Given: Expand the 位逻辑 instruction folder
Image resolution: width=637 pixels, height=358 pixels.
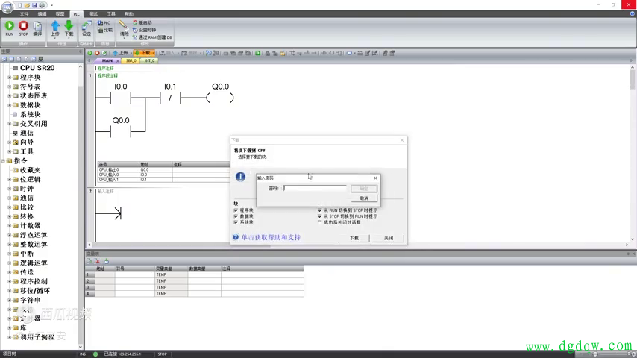Looking at the screenshot, I should 10,180.
